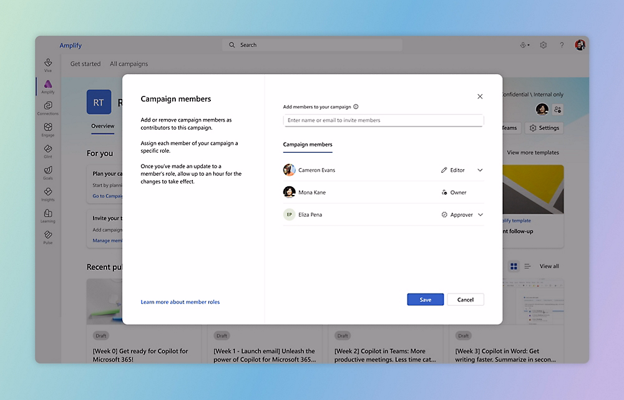Screen dimensions: 624x400
Task: Open Insights in the sidebar
Action: 48,194
